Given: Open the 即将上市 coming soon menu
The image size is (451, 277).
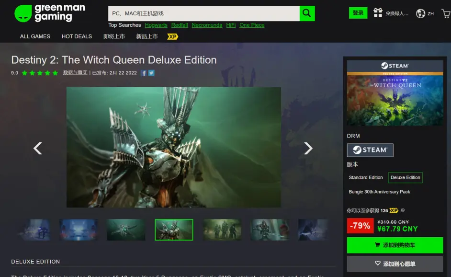Looking at the screenshot, I should pyautogui.click(x=114, y=36).
